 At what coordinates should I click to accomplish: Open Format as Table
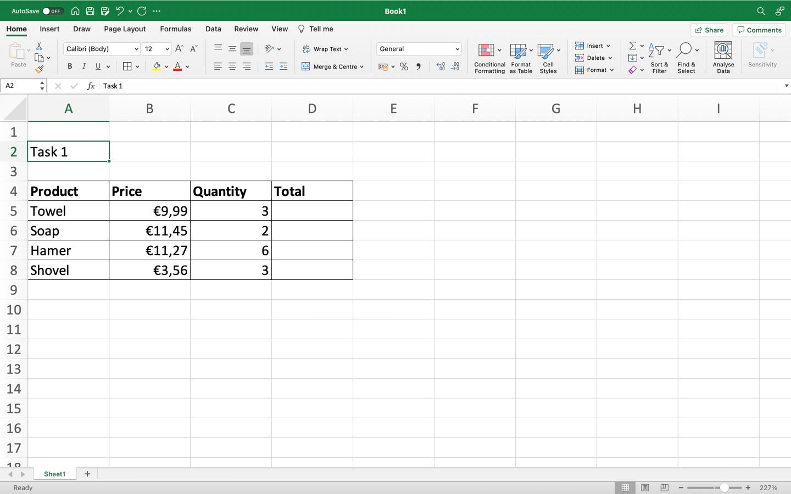tap(521, 58)
